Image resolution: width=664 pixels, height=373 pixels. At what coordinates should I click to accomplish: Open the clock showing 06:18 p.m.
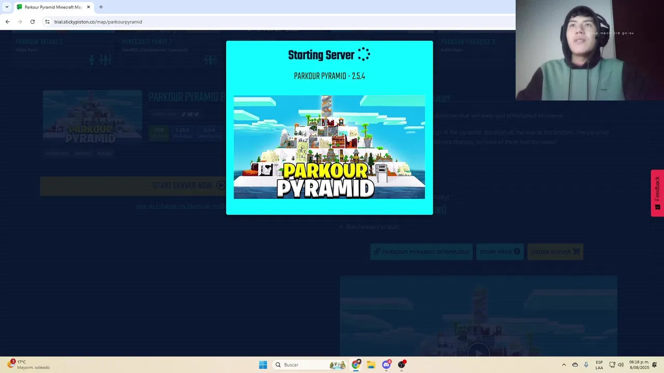point(639,365)
